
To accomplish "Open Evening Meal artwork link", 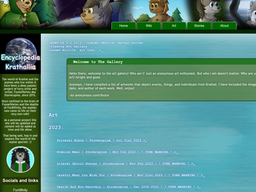I will [x=117, y=152].
